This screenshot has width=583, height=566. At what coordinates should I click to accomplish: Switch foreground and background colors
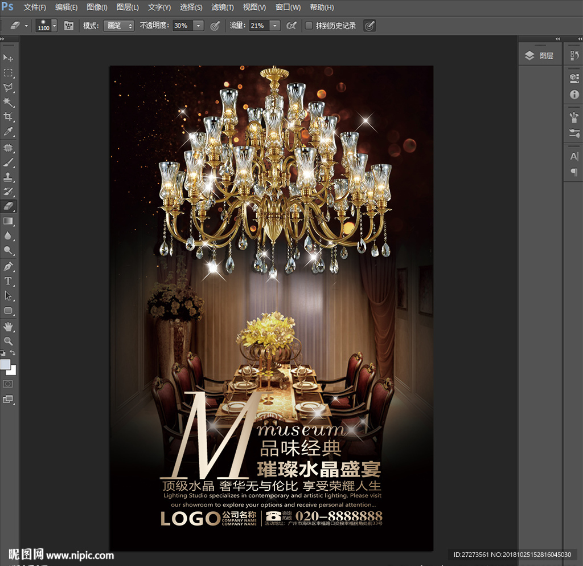(x=13, y=352)
